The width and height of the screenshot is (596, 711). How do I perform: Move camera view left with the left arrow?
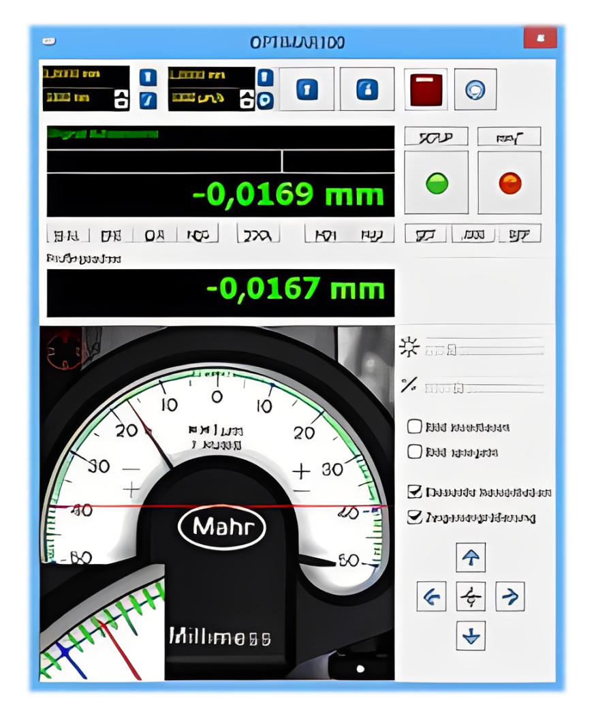coord(431,597)
